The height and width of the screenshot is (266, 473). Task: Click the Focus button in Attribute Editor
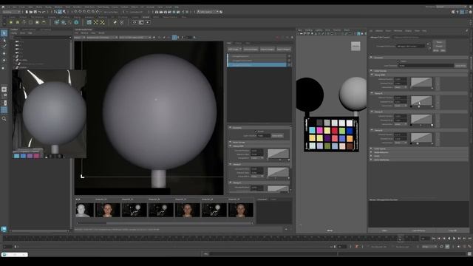click(439, 42)
